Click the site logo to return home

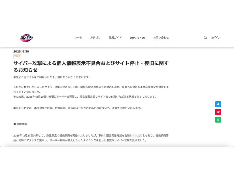tap(26, 38)
